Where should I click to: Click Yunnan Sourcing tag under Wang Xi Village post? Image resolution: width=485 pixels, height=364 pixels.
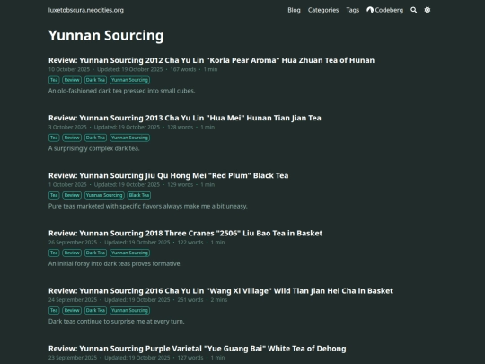pos(129,310)
